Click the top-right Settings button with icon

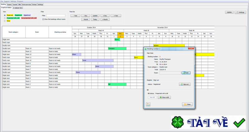[240, 12]
